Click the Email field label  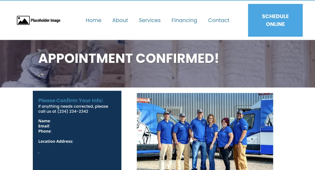pos(44,126)
